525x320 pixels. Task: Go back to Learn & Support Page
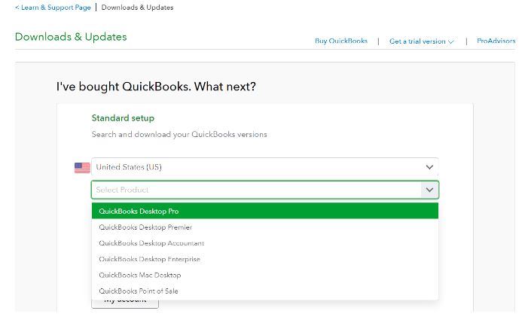pos(53,8)
